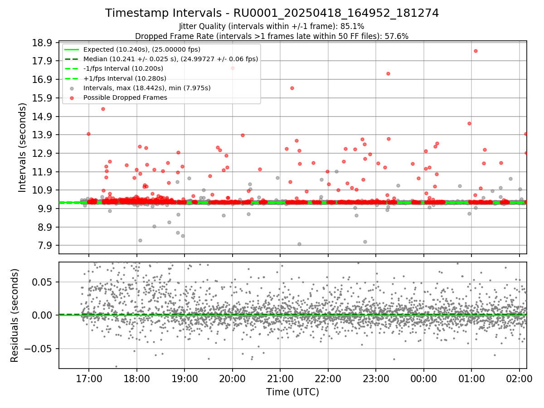The width and height of the screenshot is (544, 408).
Task: Click the "Time (UTC)" x-axis label
Action: [292, 392]
